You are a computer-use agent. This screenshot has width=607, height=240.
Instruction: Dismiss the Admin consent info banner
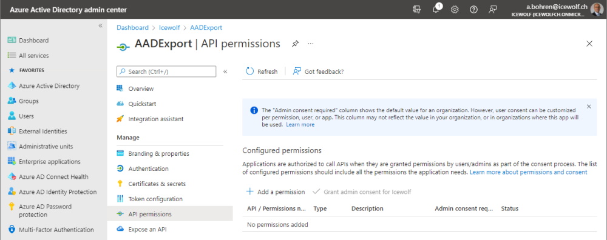(589, 106)
